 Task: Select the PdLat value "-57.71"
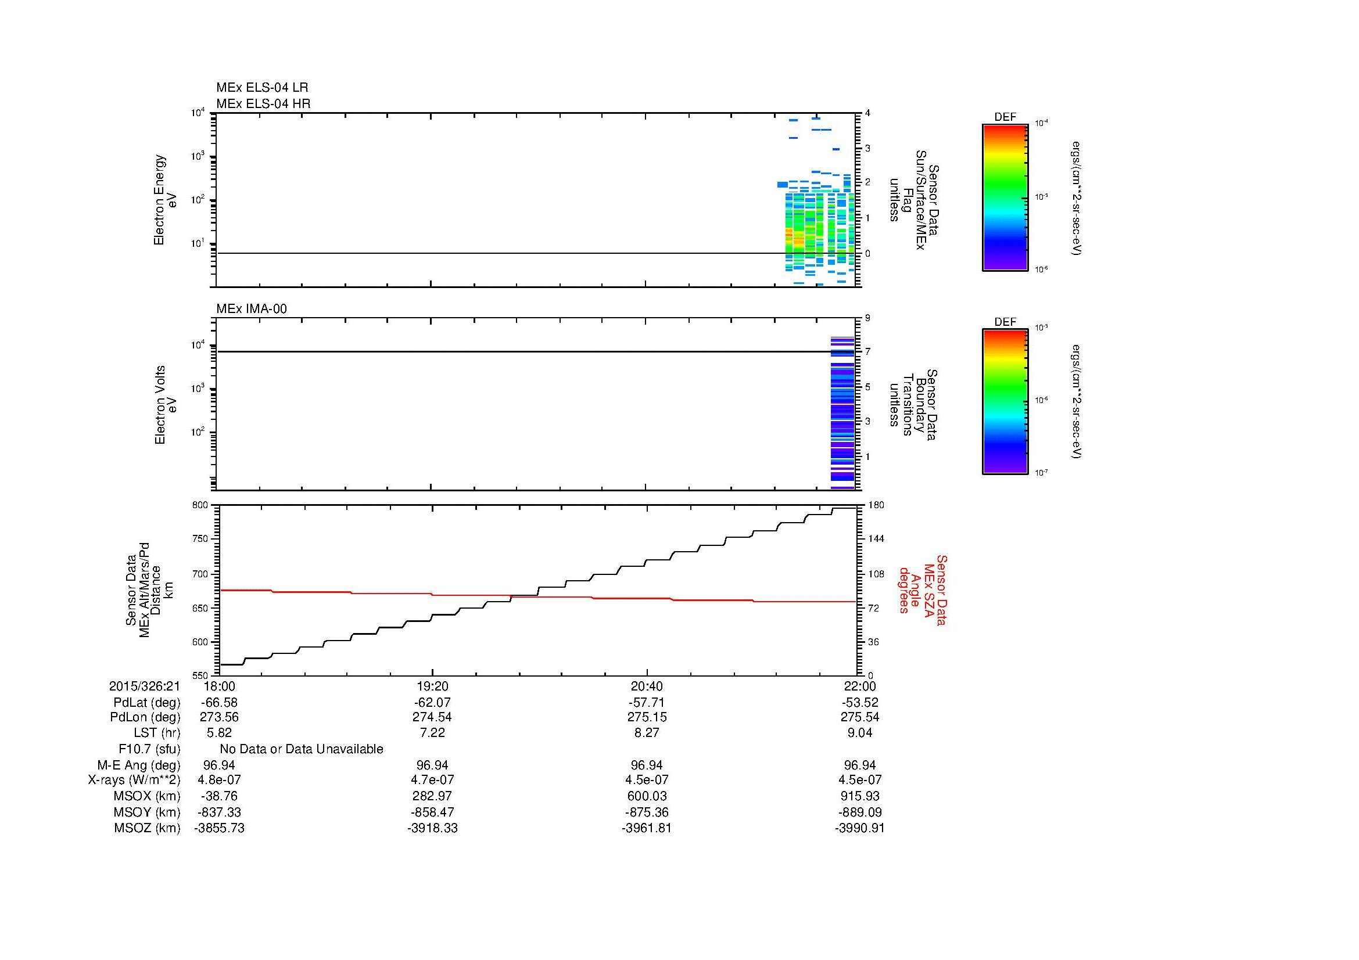pyautogui.click(x=647, y=703)
